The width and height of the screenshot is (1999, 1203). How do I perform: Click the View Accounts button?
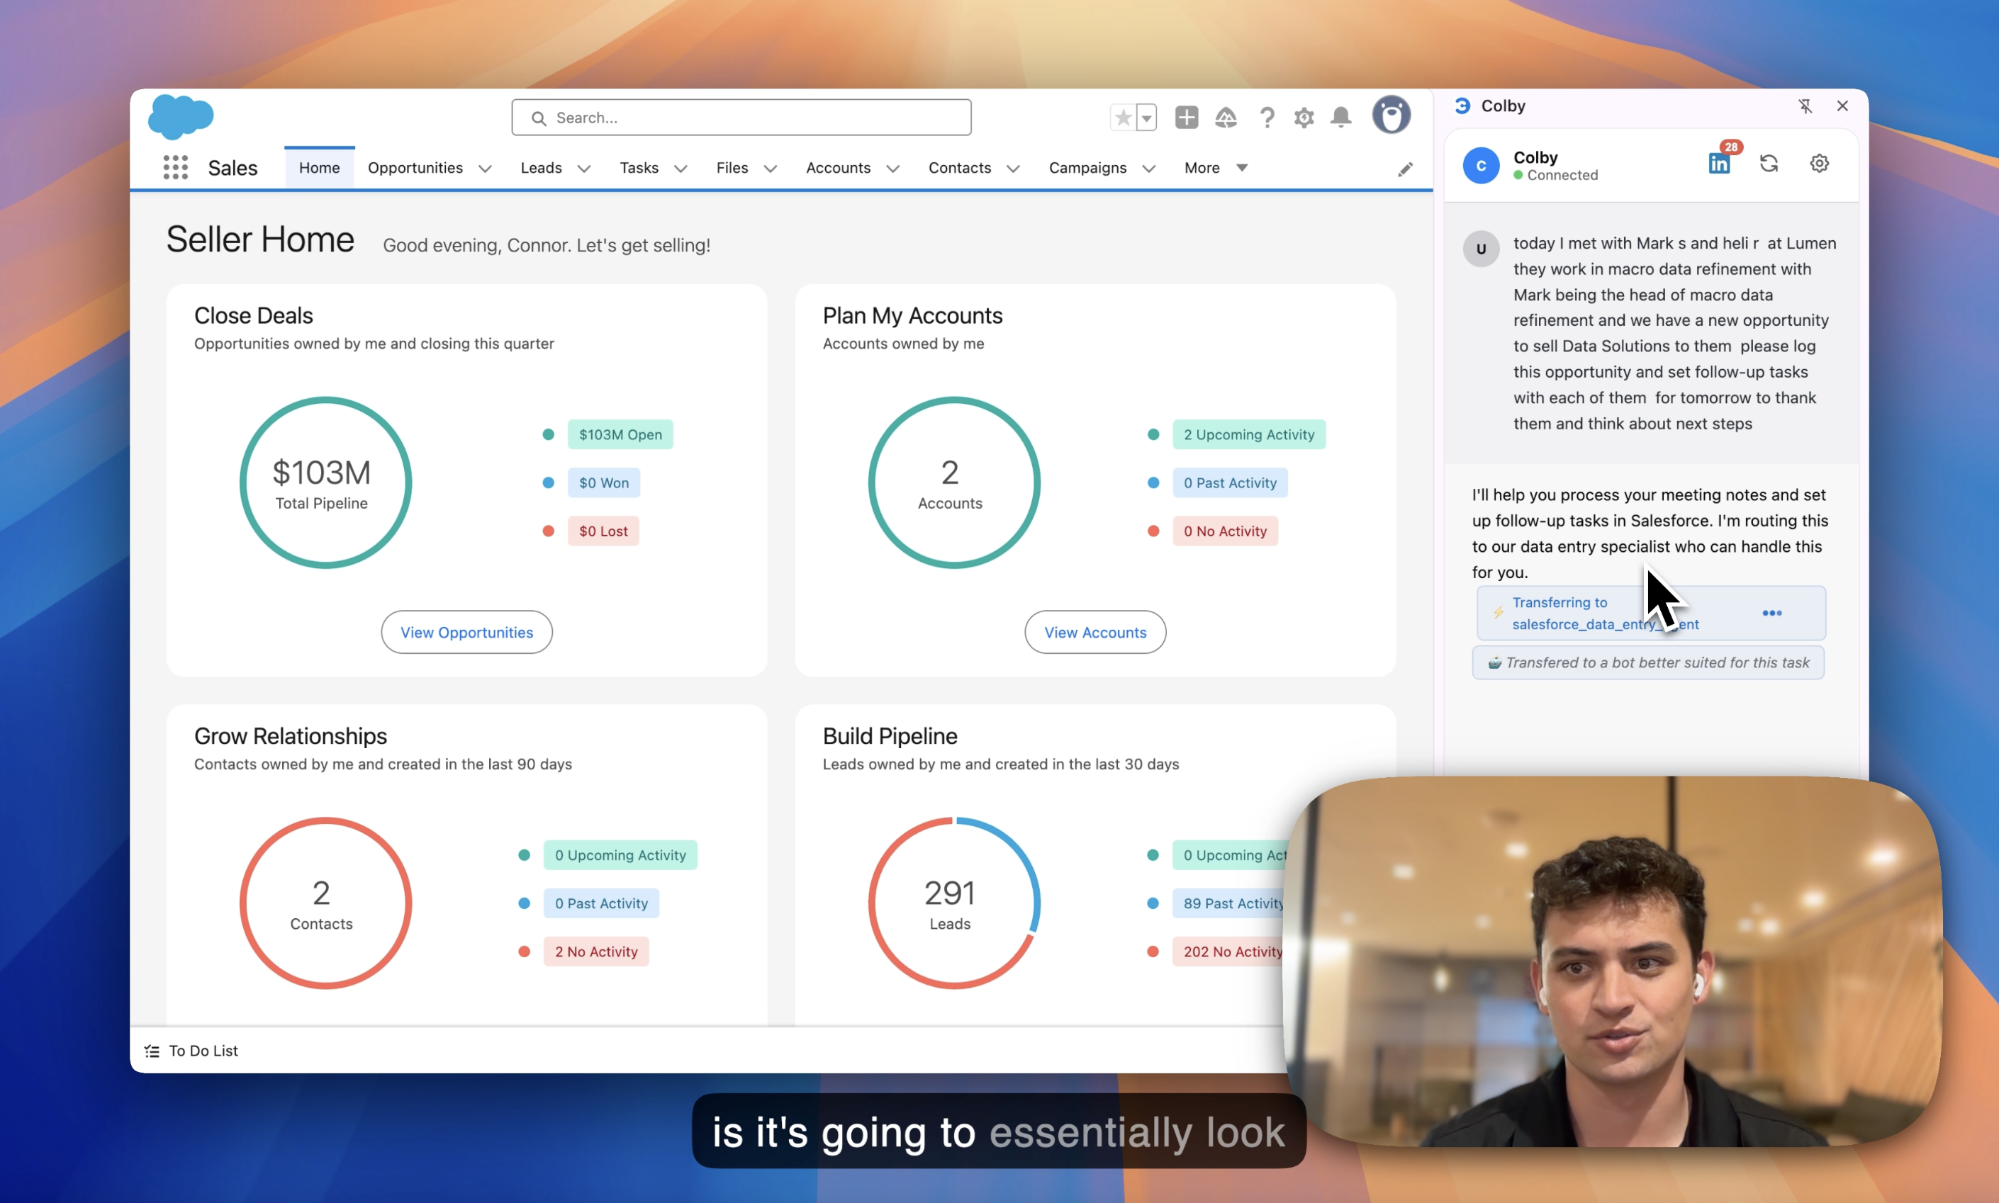click(x=1094, y=632)
